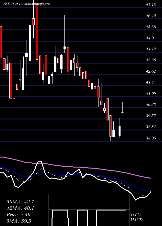Select the 40.33 price axis label

tap(151, 105)
